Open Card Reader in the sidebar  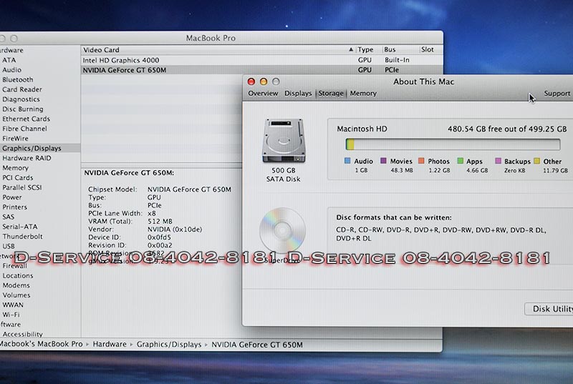pos(22,89)
